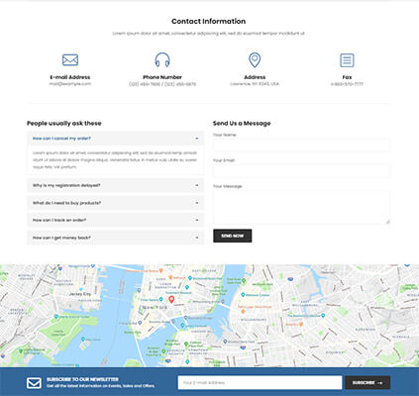The height and width of the screenshot is (396, 419).
Task: Click the newsletter envelope icon in footer
Action: click(x=34, y=383)
